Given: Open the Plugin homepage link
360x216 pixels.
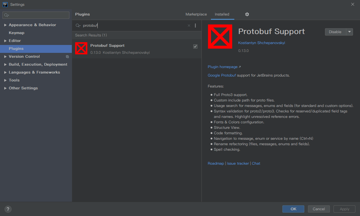Looking at the screenshot, I should coord(222,67).
